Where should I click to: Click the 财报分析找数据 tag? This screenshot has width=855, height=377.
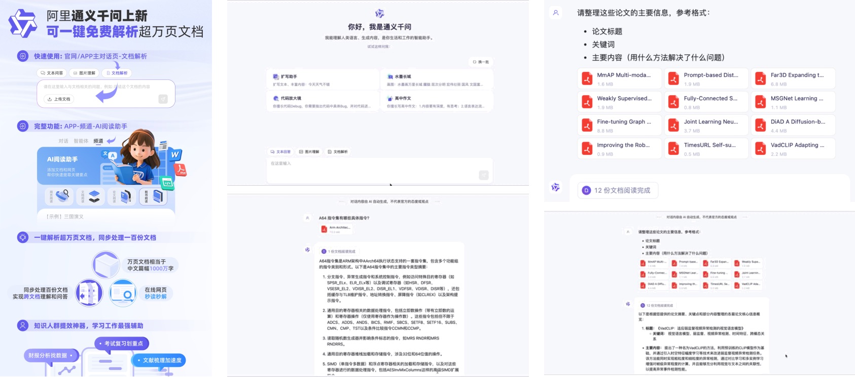pyautogui.click(x=51, y=356)
